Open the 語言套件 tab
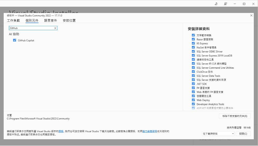This screenshot has height=146, width=258. 51,20
